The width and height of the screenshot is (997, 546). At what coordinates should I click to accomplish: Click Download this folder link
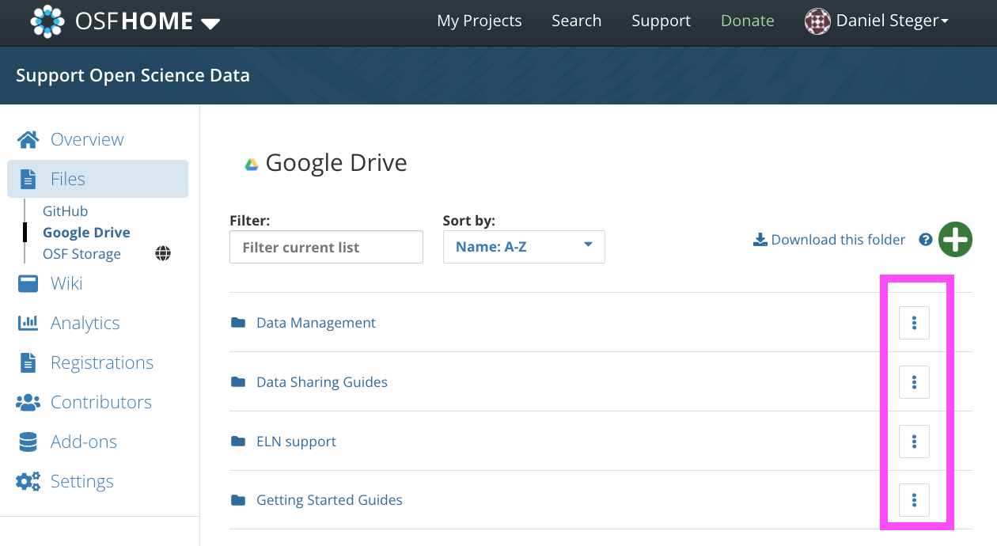click(838, 240)
